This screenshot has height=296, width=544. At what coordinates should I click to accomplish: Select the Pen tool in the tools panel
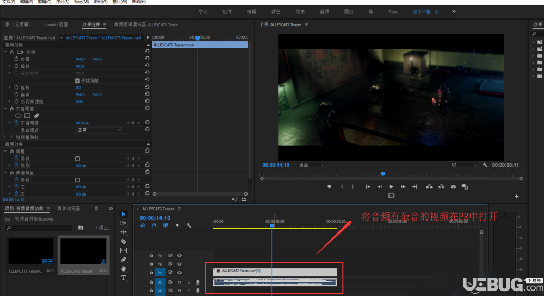123,260
